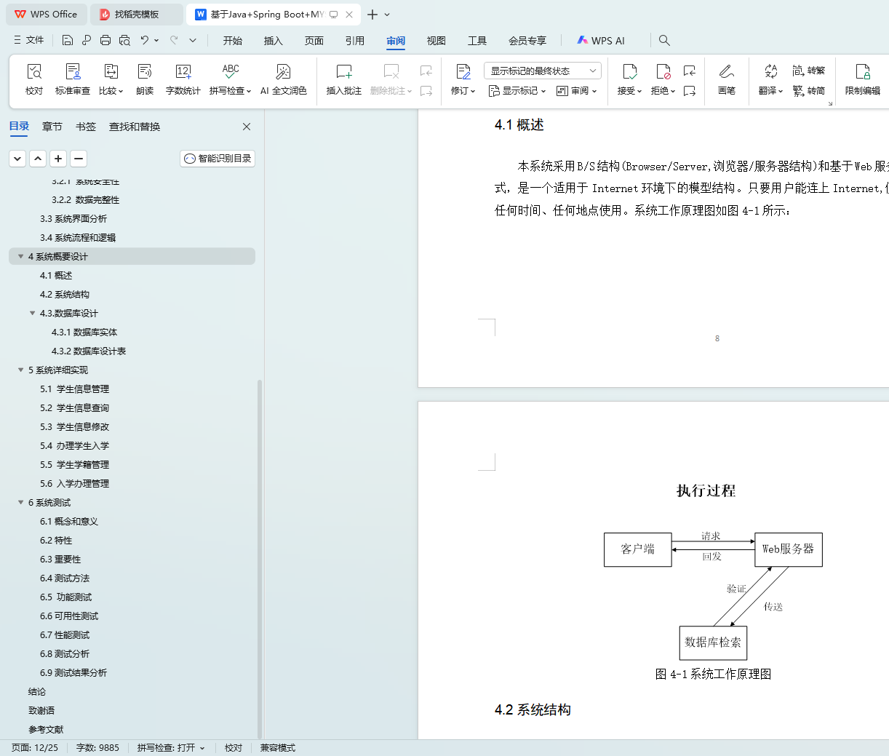This screenshot has width=889, height=756.
Task: Launch AI 全文润色 polishing
Action: point(284,79)
